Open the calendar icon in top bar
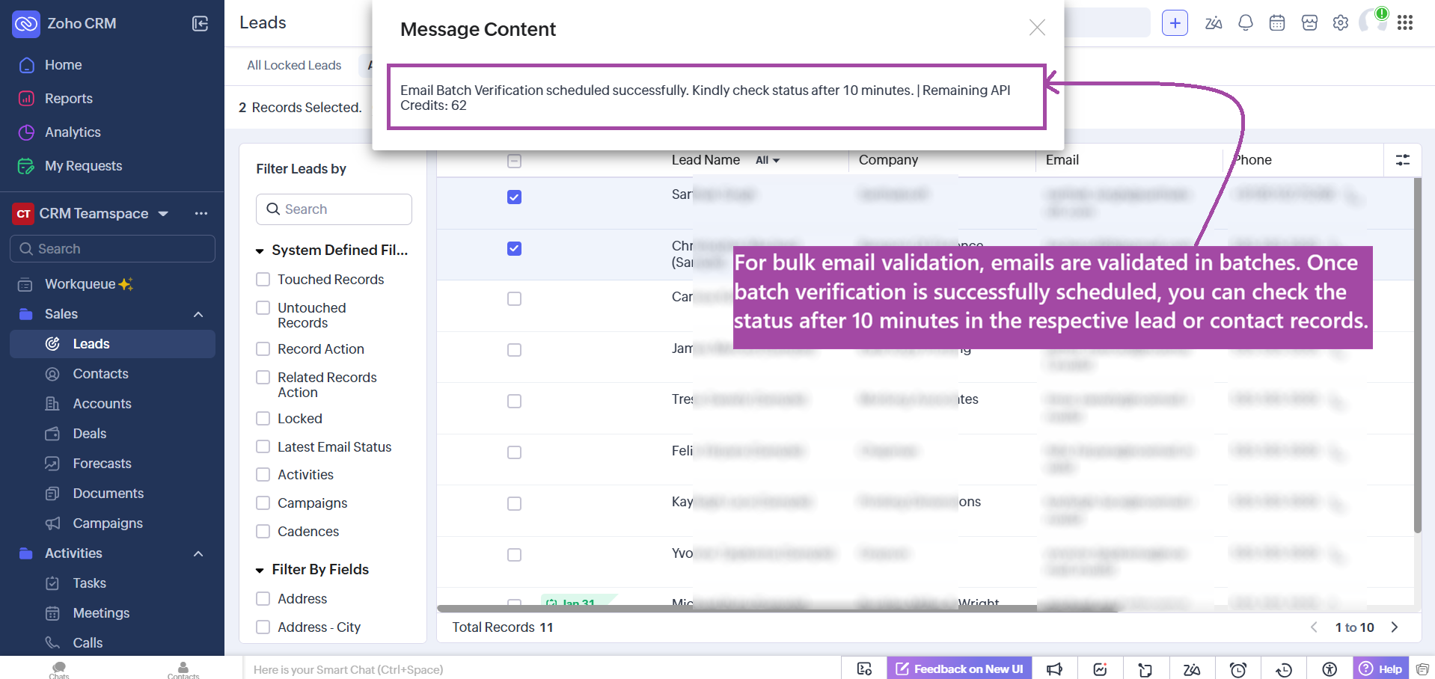The height and width of the screenshot is (679, 1435). click(x=1277, y=23)
